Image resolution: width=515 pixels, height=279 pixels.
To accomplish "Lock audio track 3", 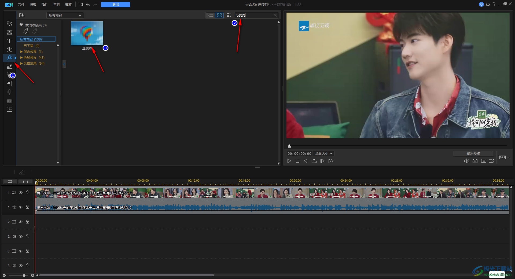I will (27, 265).
